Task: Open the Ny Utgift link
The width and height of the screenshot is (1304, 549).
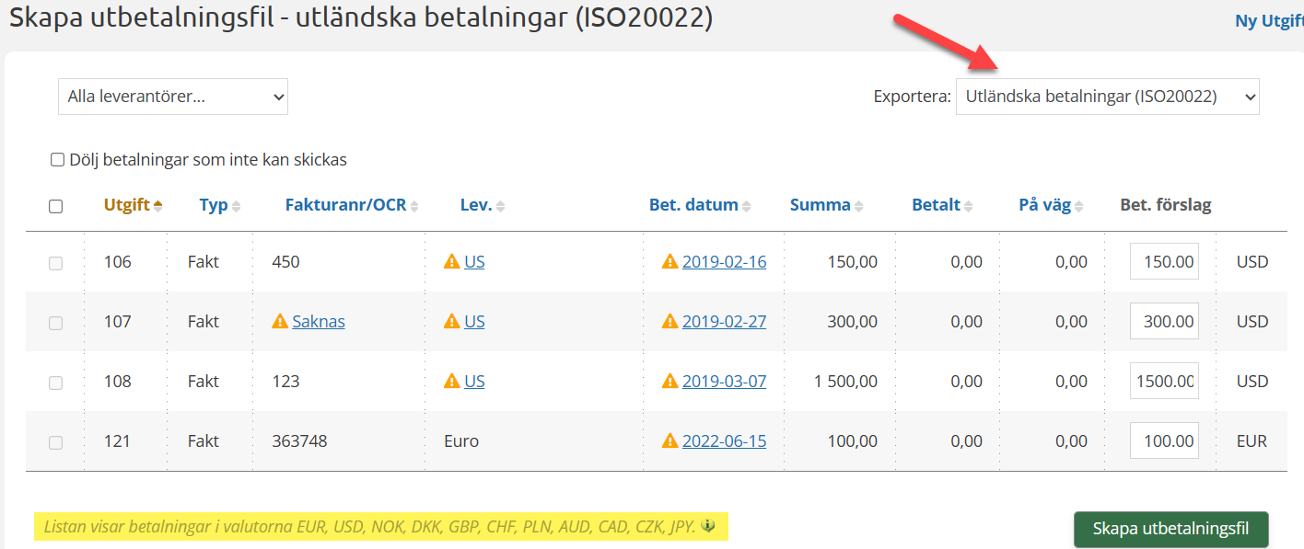Action: (1268, 21)
